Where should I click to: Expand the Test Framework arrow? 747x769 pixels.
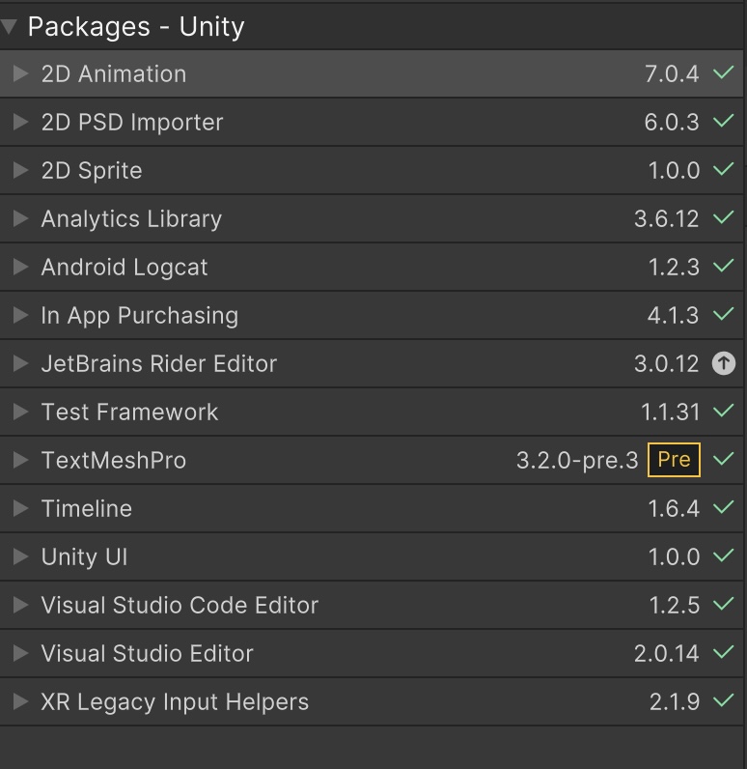point(20,412)
